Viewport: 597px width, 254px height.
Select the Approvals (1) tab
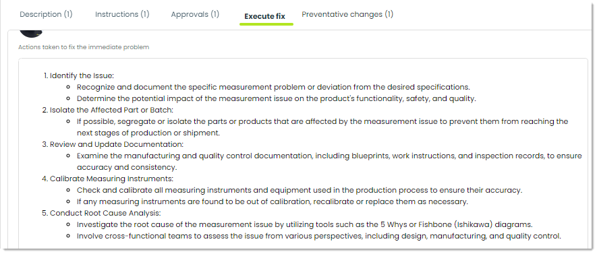[x=195, y=14]
